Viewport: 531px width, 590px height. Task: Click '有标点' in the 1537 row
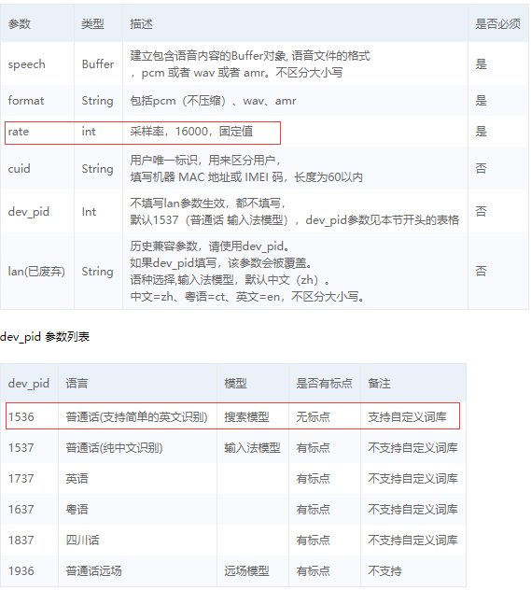[x=313, y=448]
